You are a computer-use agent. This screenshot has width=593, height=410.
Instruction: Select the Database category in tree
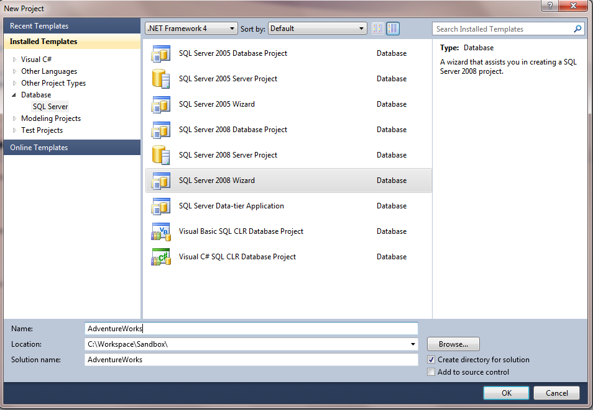point(36,95)
